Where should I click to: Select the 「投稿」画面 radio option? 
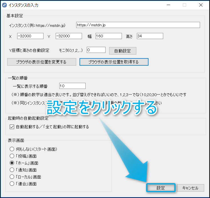click(12, 156)
